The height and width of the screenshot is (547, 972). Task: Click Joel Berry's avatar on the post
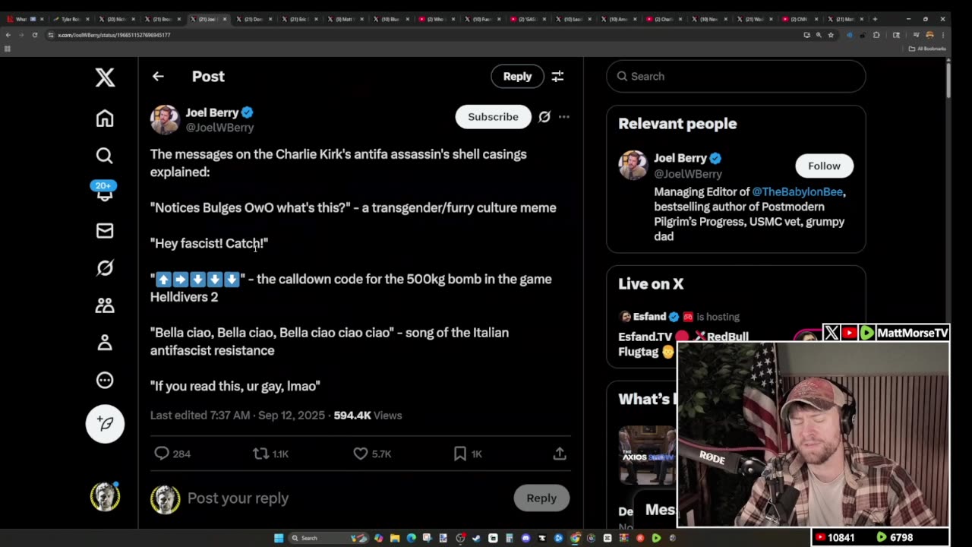point(165,119)
